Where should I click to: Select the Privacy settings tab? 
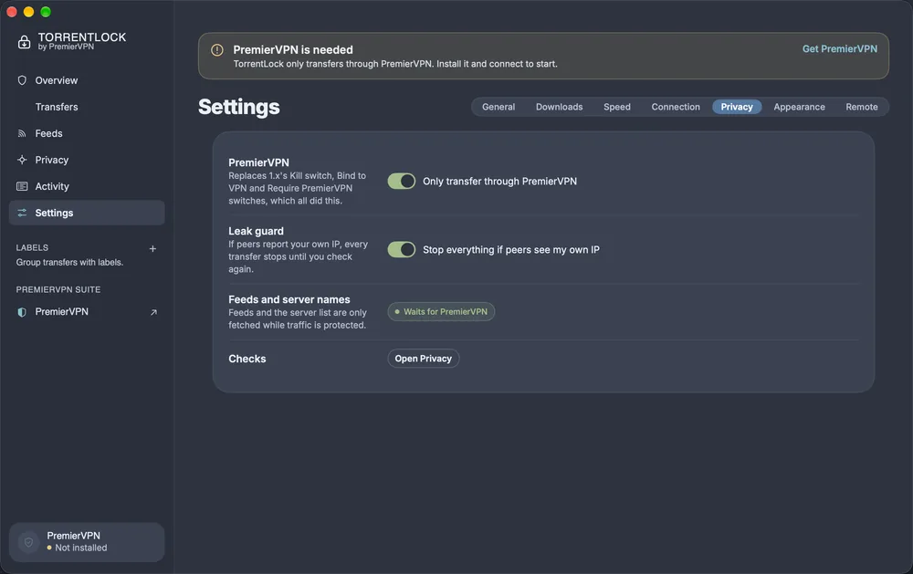click(737, 107)
